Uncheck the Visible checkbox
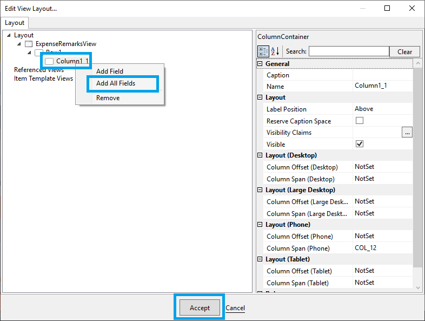The image size is (425, 321). pos(360,144)
